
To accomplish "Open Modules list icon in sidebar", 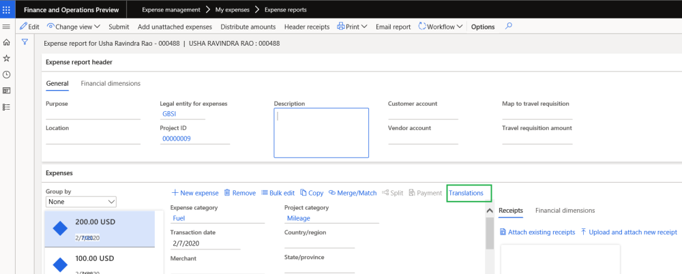I will (x=7, y=107).
